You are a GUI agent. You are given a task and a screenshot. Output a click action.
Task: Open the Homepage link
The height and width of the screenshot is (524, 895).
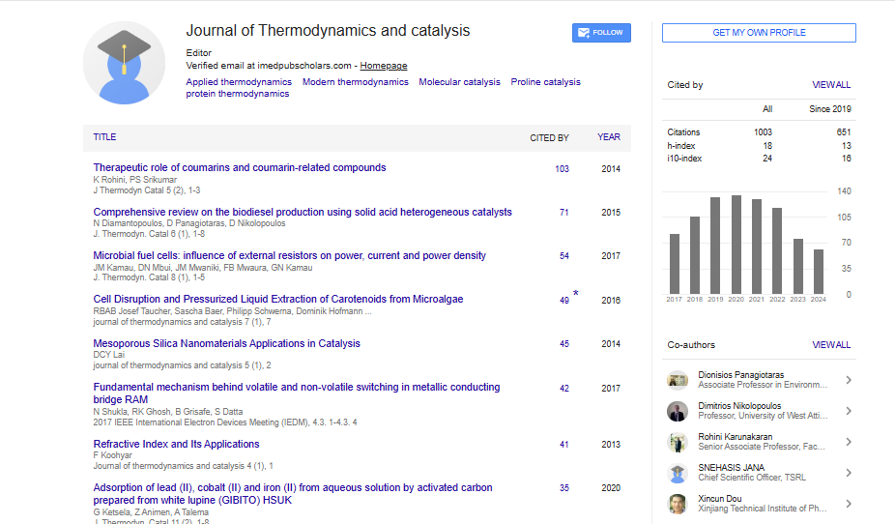tap(384, 66)
